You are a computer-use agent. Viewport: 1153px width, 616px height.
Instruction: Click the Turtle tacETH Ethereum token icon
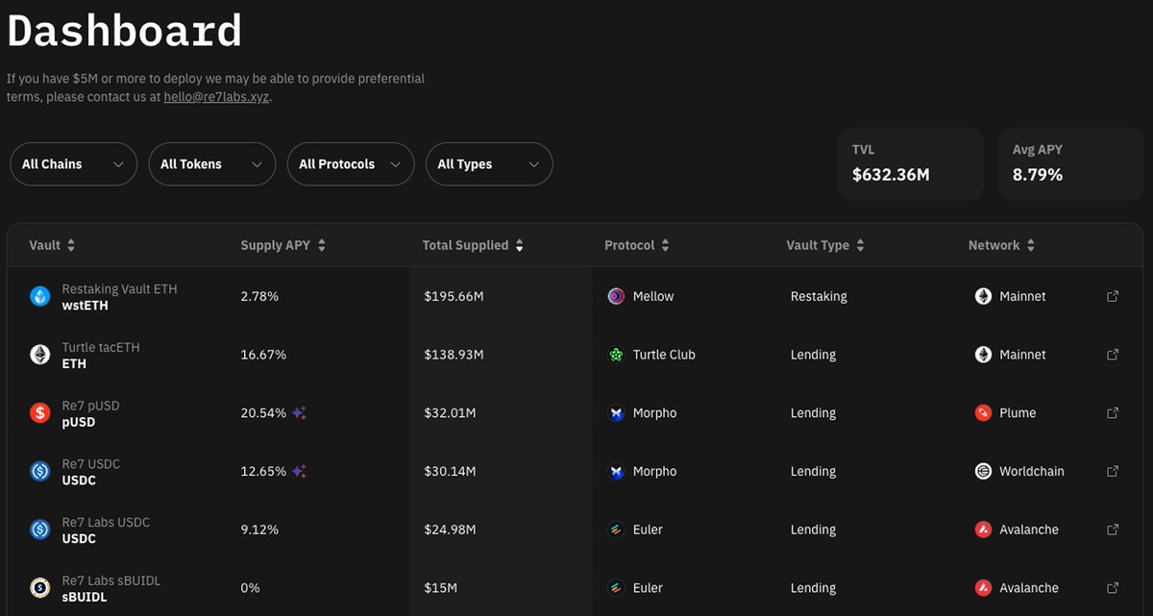point(39,355)
